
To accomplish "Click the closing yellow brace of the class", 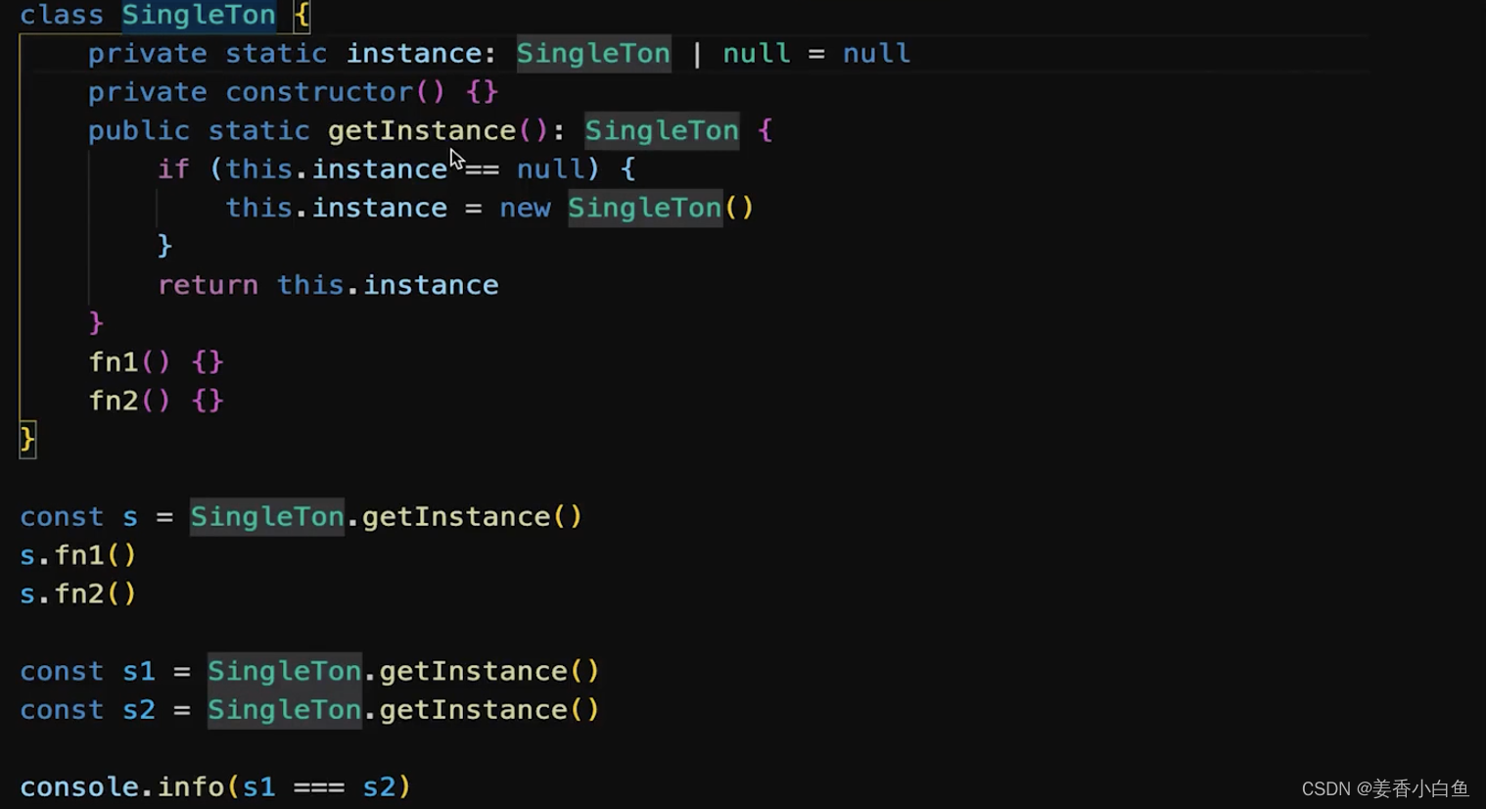I will [x=27, y=439].
